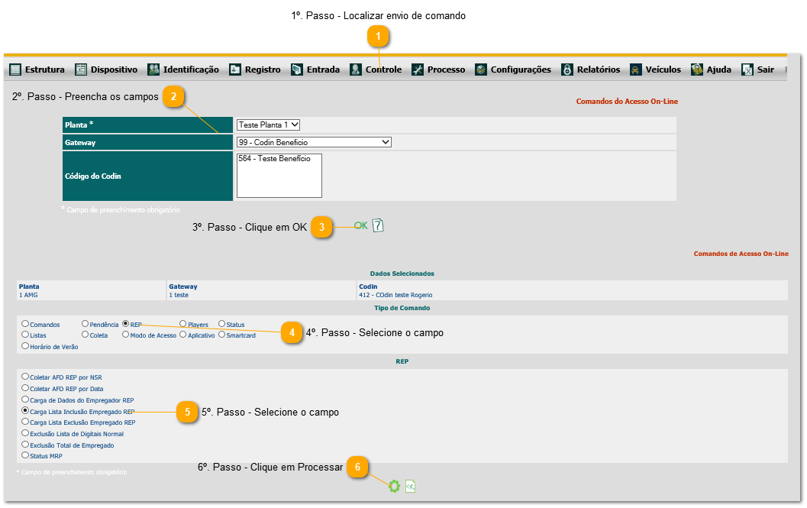This screenshot has width=807, height=508.
Task: Select the Pendência radio button
Action: [x=85, y=324]
